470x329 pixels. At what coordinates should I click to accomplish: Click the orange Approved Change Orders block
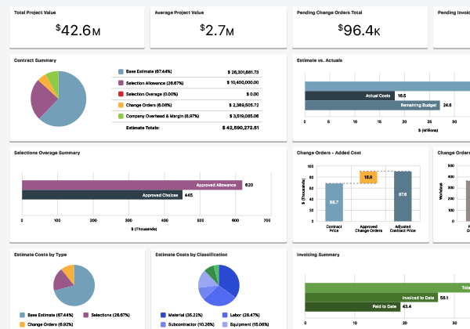(368, 177)
